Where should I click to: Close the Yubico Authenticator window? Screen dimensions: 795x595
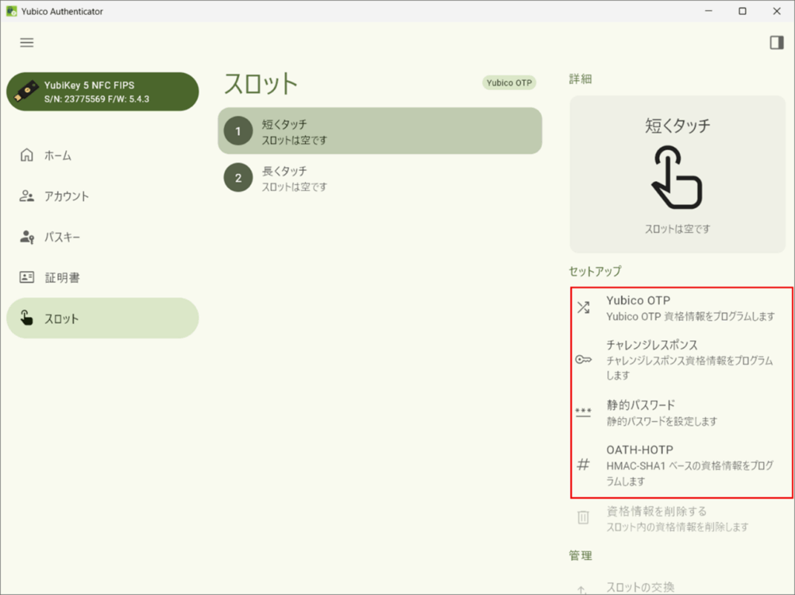[776, 11]
